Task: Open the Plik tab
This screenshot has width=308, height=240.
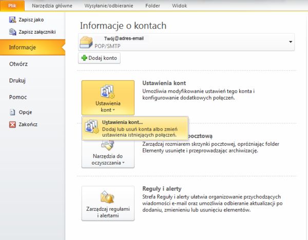Action: [12, 6]
